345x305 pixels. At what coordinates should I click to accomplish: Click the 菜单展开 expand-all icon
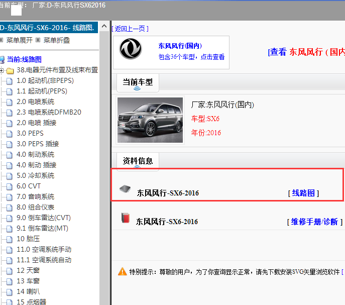click(2, 40)
